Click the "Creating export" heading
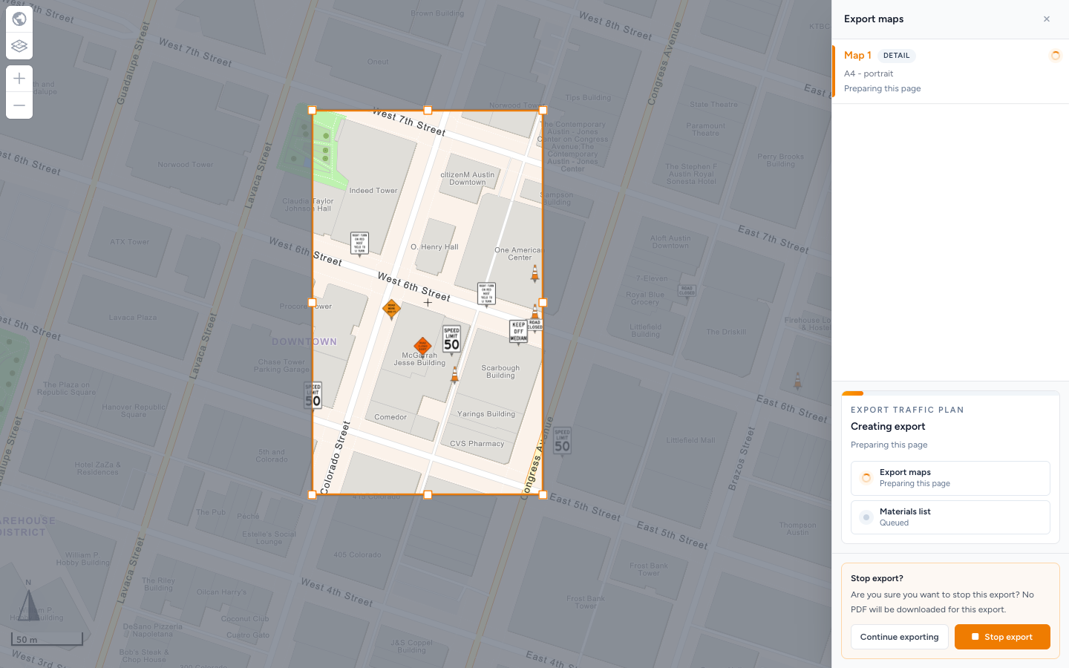 point(888,426)
